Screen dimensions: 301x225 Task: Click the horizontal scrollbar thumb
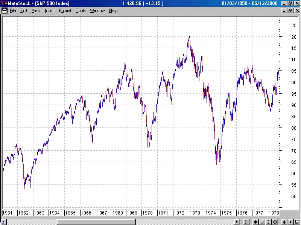click(x=96, y=222)
